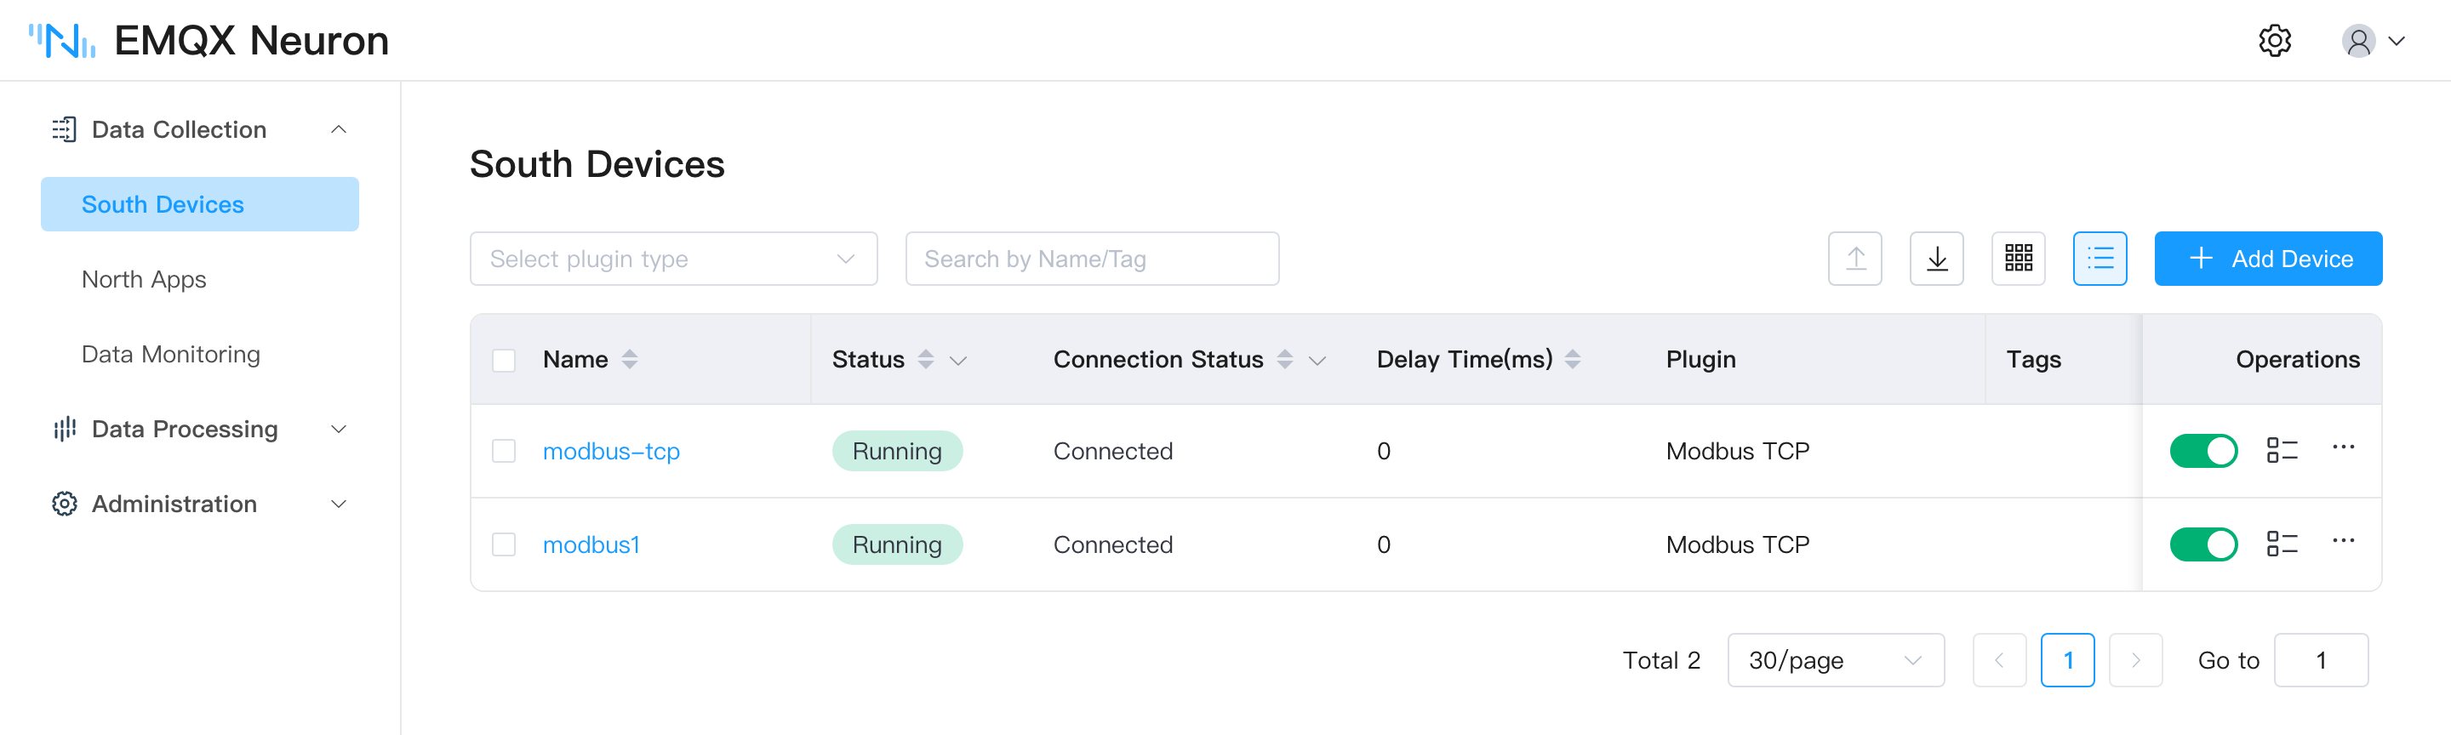Click the Add Device button

coord(2267,259)
